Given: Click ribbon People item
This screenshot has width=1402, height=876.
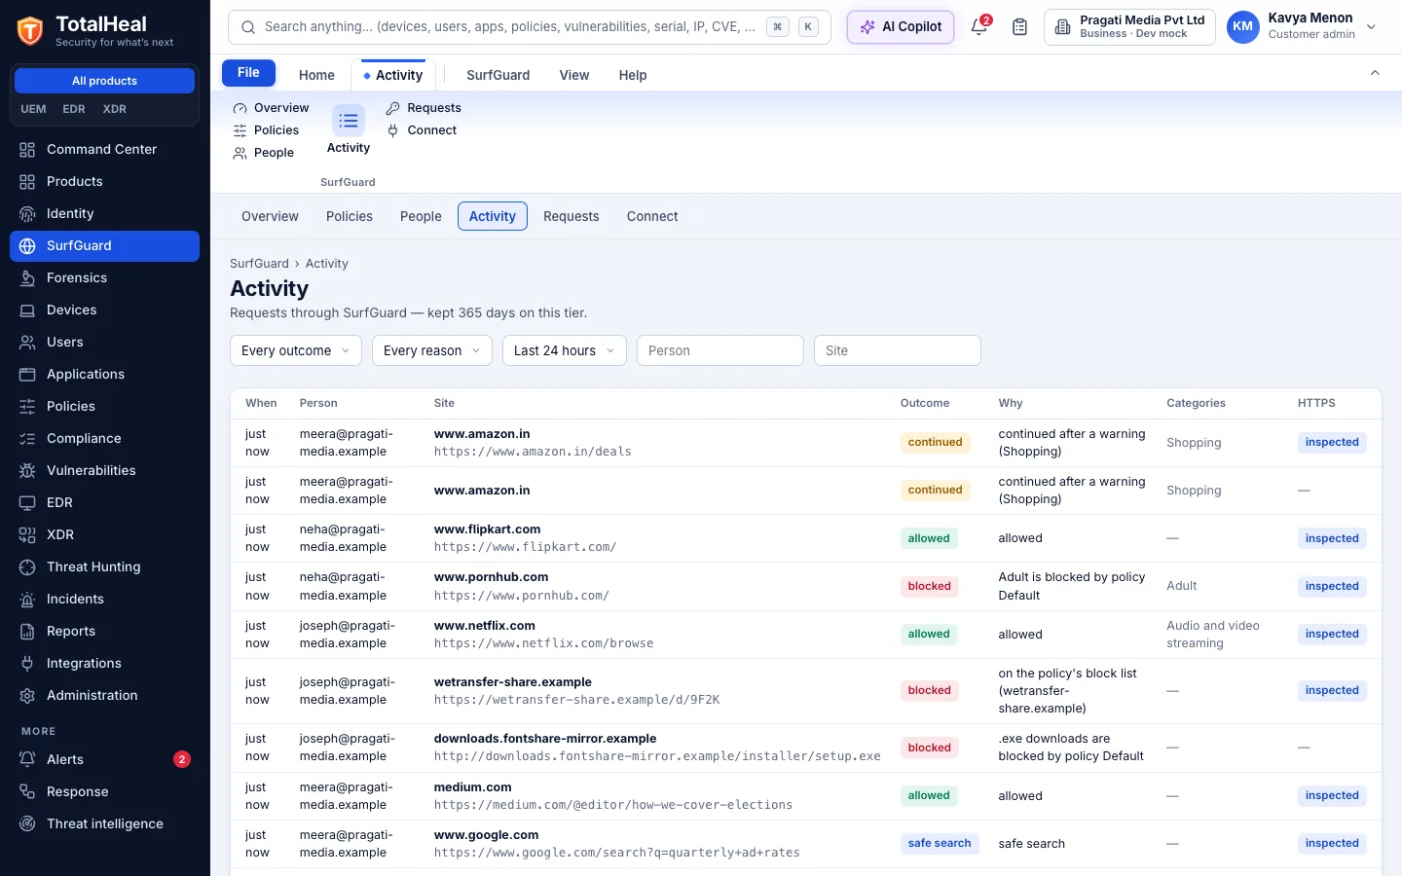Looking at the screenshot, I should click(x=263, y=153).
